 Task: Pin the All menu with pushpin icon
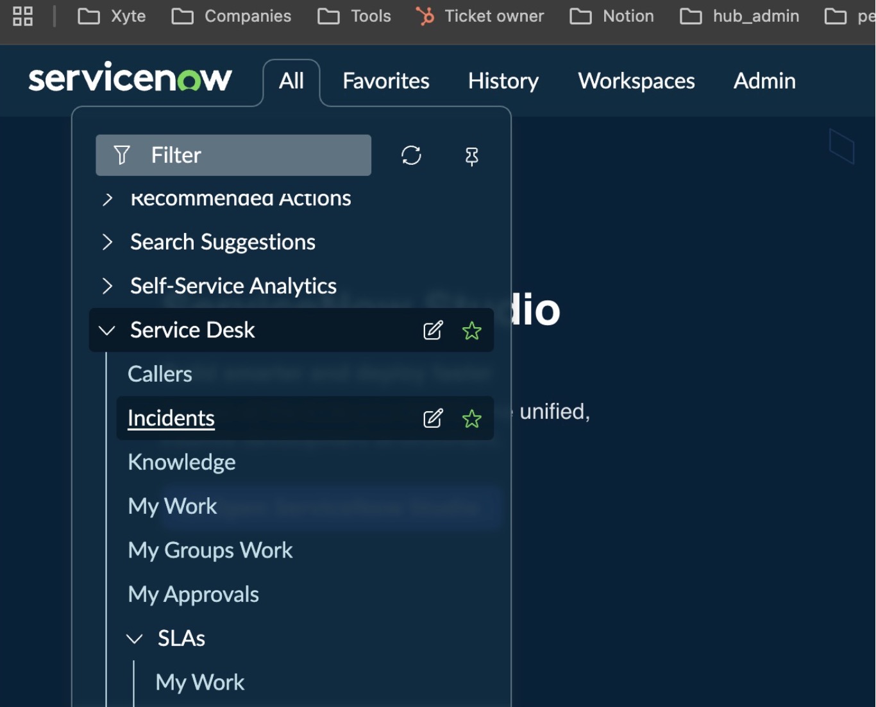tap(471, 156)
